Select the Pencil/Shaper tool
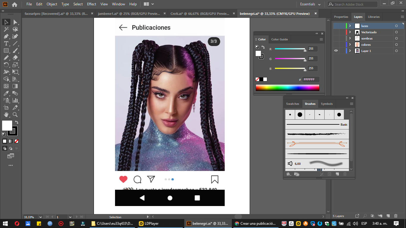This screenshot has width=406, height=228. pyautogui.click(x=6, y=58)
